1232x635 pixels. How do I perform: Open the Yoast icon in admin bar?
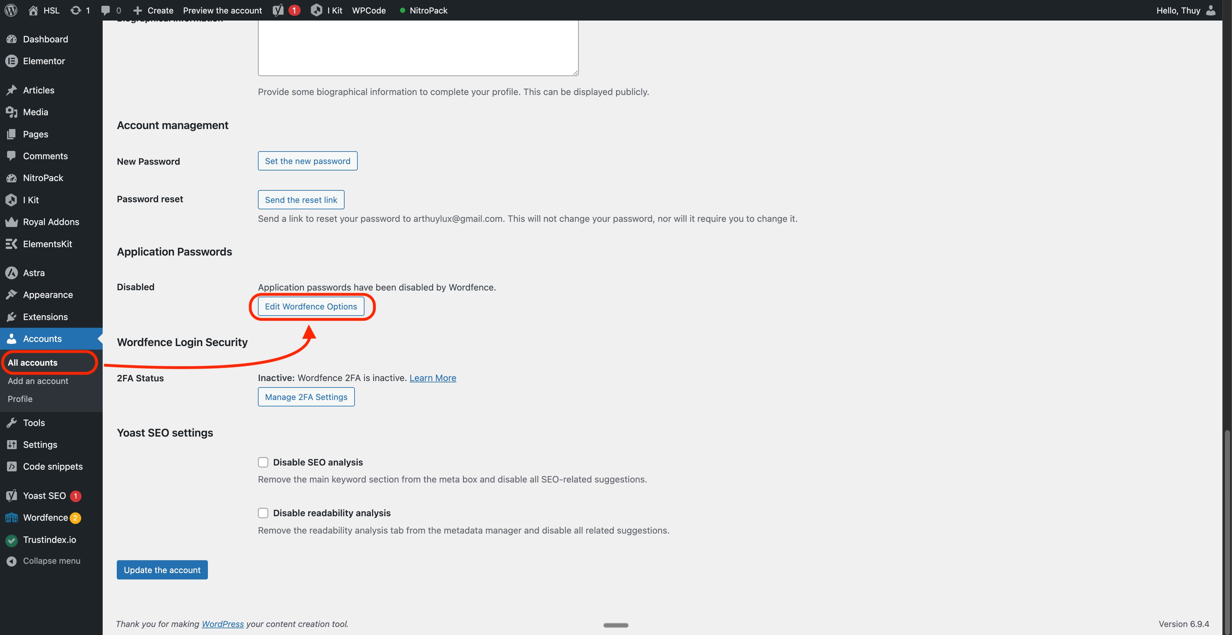[x=278, y=10]
